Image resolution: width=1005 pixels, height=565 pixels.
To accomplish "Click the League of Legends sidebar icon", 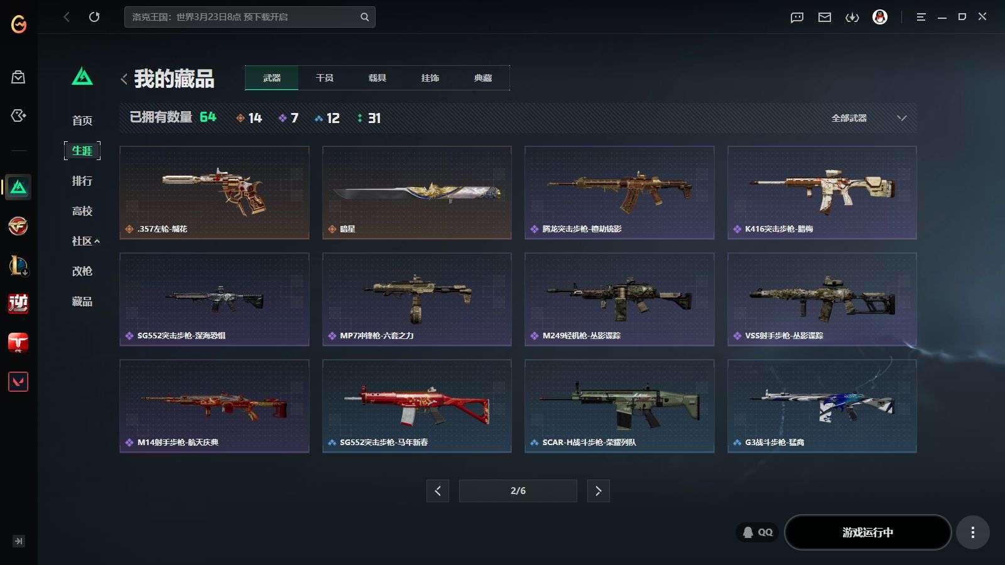I will point(18,265).
